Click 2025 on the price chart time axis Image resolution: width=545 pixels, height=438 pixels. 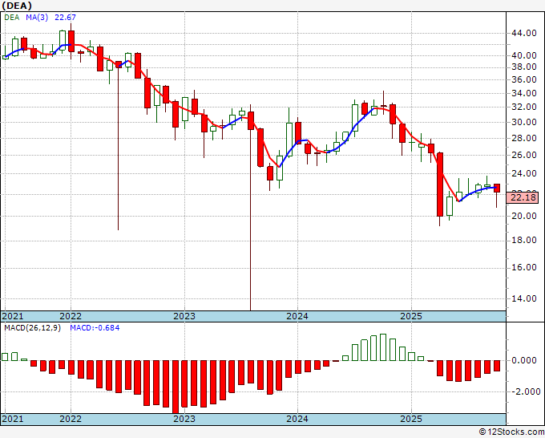pyautogui.click(x=411, y=316)
